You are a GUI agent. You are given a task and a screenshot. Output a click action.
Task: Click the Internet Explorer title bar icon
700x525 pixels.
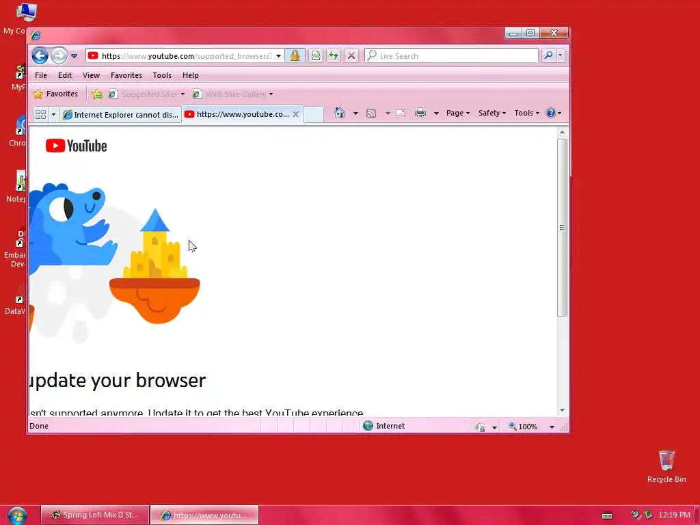click(x=36, y=36)
